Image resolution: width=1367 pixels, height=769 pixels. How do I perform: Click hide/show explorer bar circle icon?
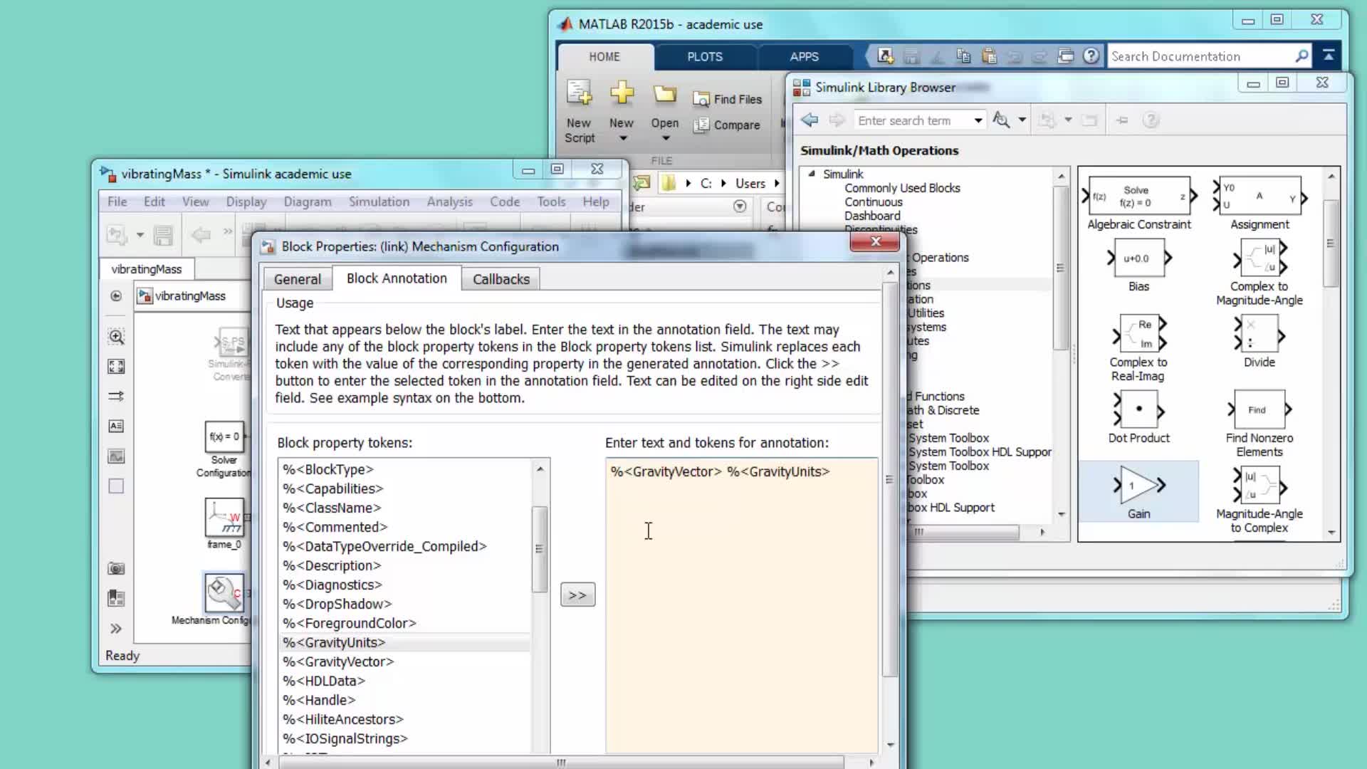point(116,296)
